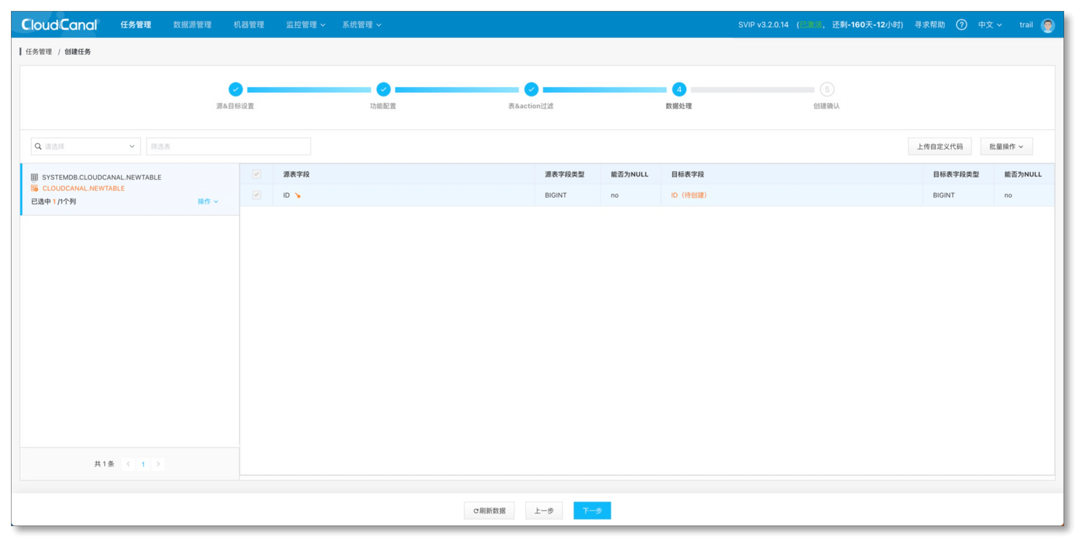Open the 中文 language selector
The image size is (1080, 542).
(x=989, y=25)
